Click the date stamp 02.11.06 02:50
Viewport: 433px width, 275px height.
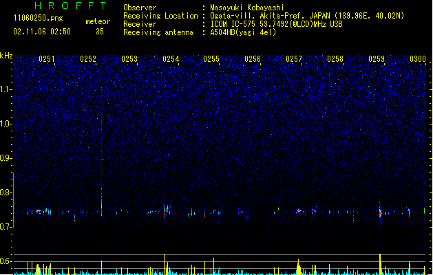click(42, 32)
